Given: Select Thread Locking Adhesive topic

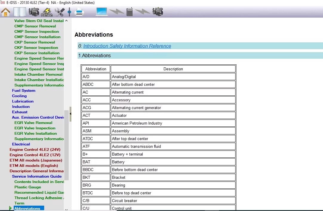Looking at the screenshot, I should click(39, 198).
